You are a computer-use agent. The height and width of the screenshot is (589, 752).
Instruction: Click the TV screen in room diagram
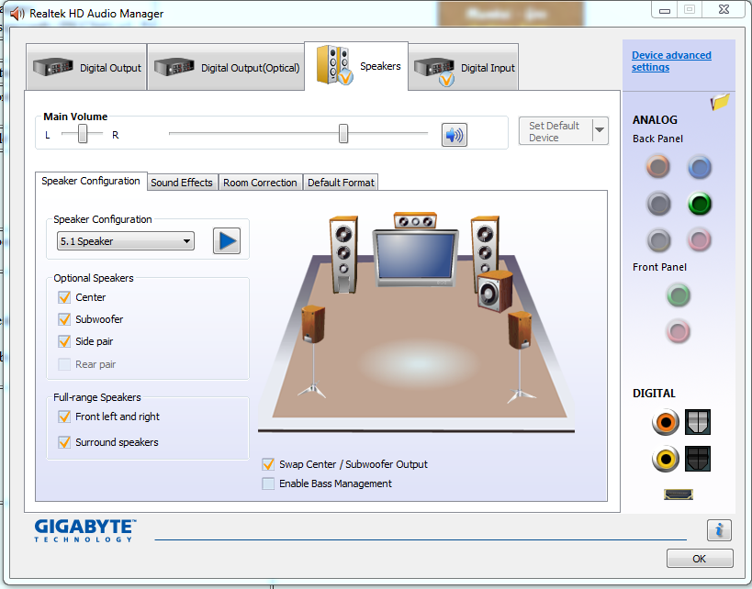[x=415, y=257]
